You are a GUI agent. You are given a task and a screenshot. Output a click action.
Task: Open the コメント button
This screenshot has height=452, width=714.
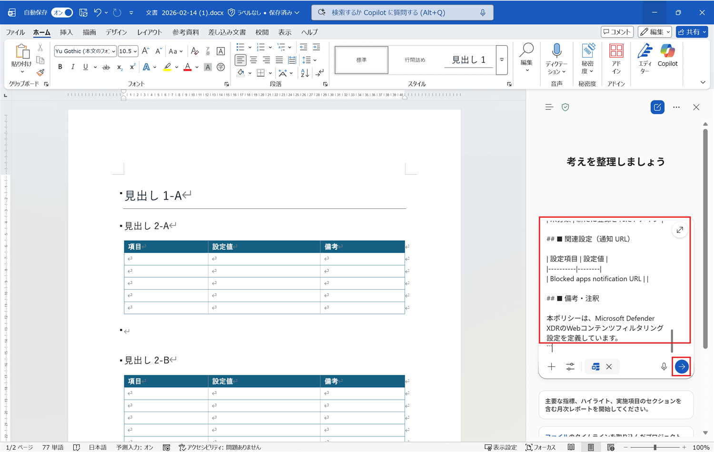click(x=617, y=32)
